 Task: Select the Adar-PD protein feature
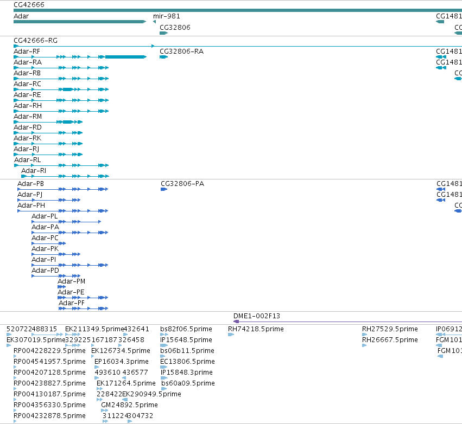coord(56,276)
